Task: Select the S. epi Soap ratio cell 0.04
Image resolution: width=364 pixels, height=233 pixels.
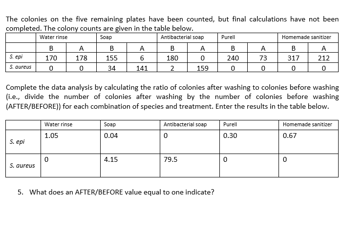Action: click(x=130, y=142)
